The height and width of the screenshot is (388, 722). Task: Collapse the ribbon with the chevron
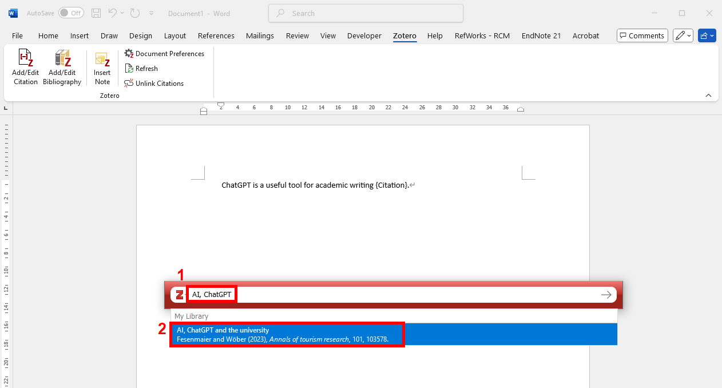(x=708, y=95)
